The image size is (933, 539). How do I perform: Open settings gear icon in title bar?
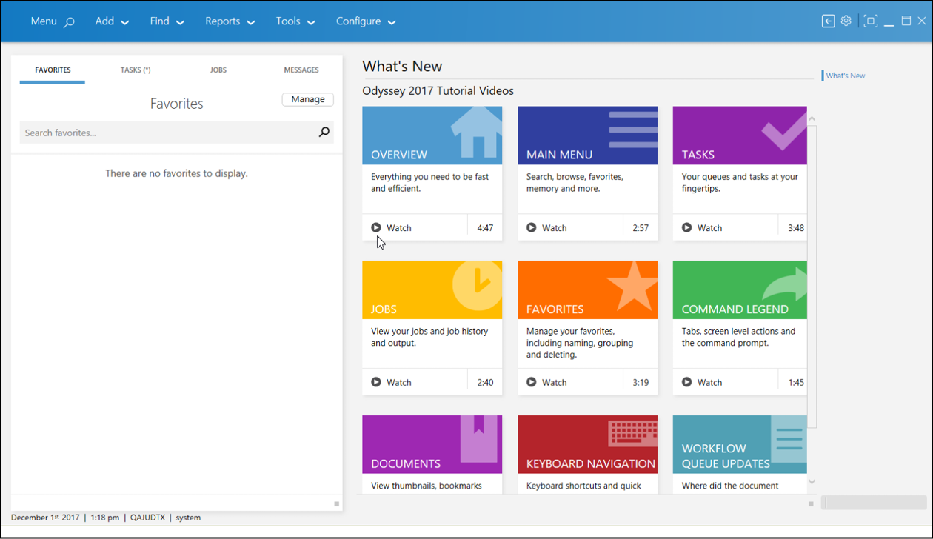click(846, 21)
